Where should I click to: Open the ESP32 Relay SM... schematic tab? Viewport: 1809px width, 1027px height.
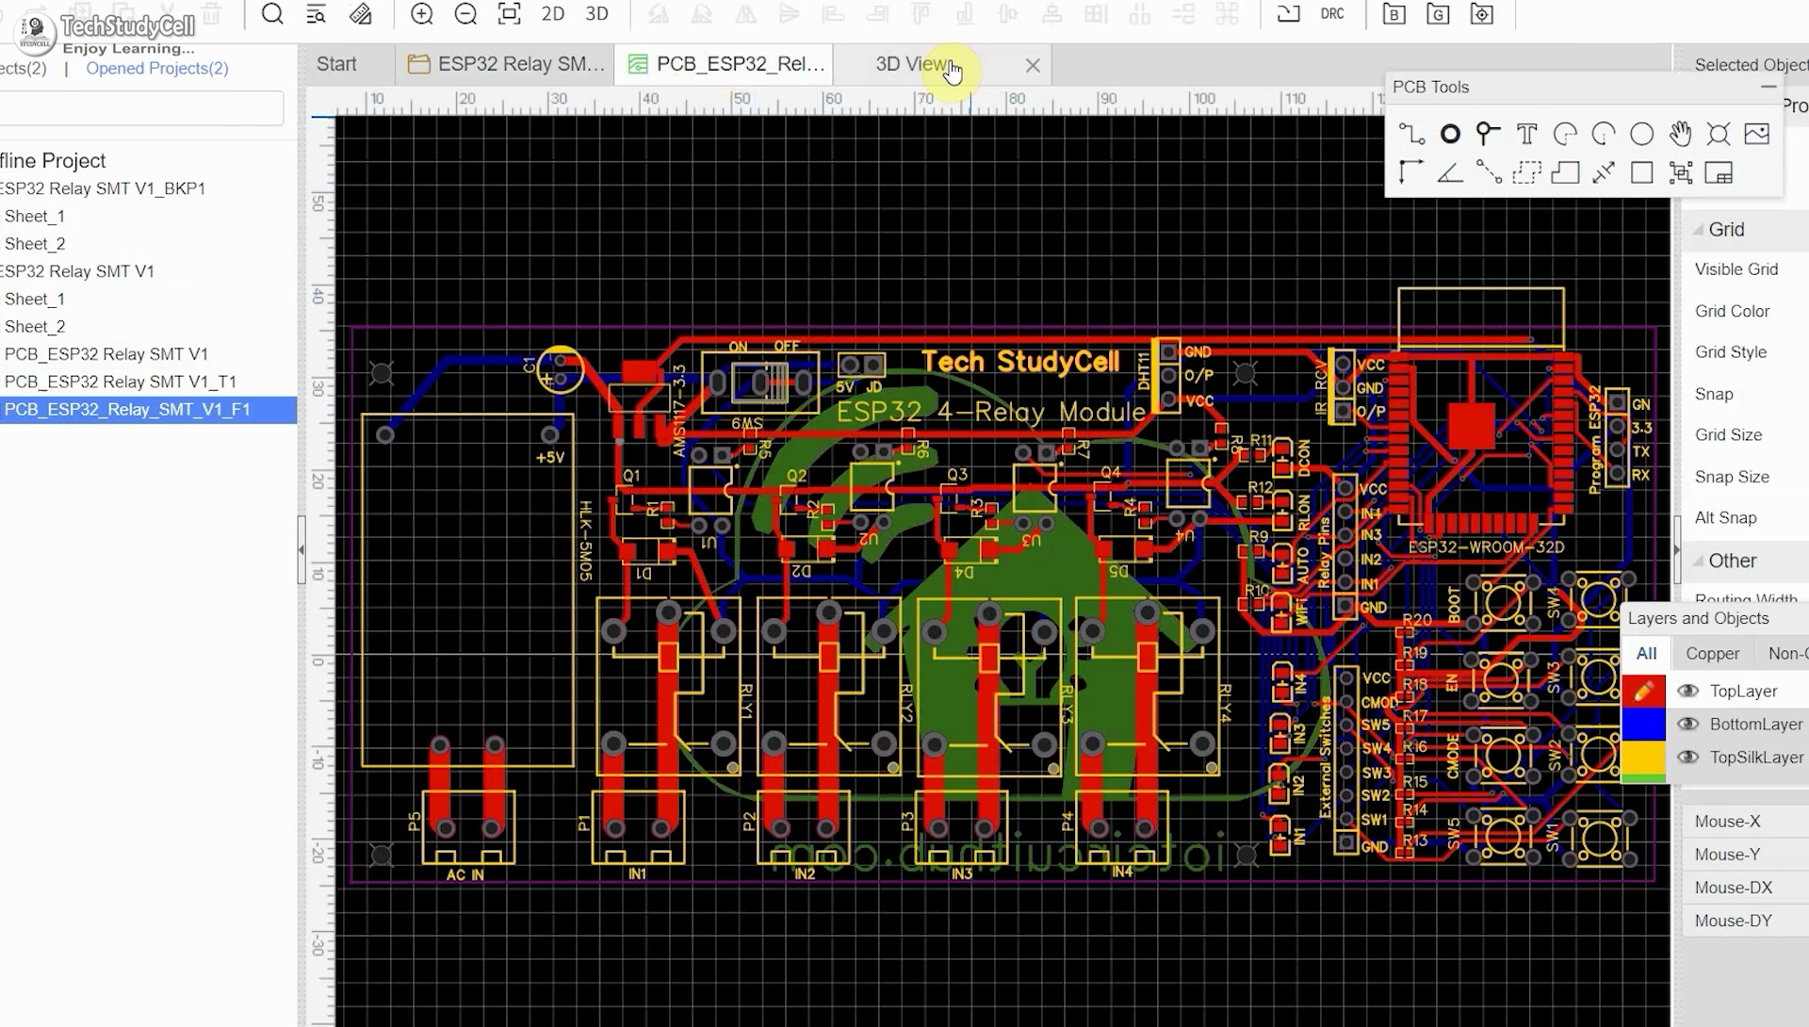(506, 64)
